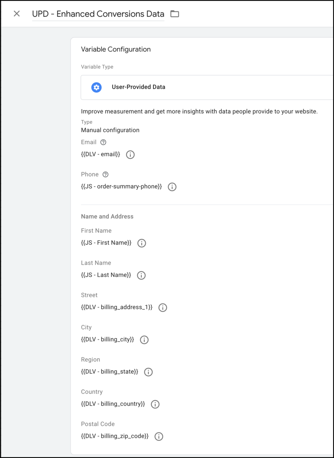Select the {{DLV - billing_state}} value
This screenshot has height=458, width=334.
[110, 372]
